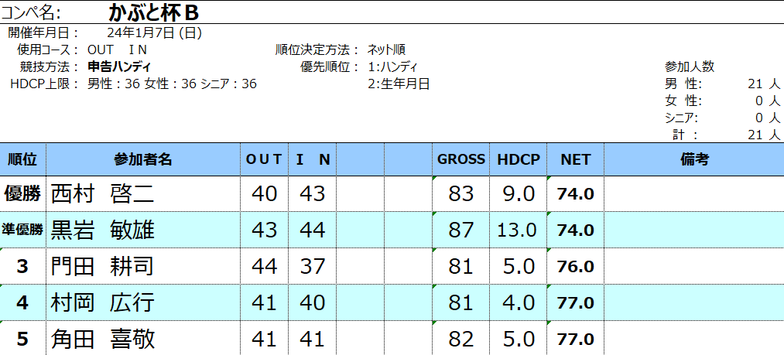Select the 参加者名 column header

coord(143,159)
